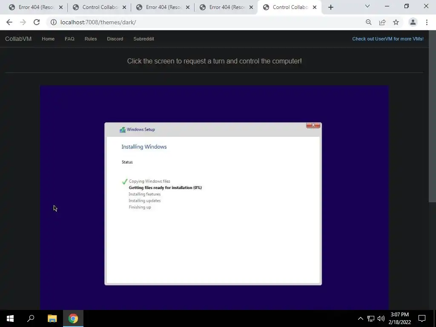Click the Windows Setup title icon

click(123, 129)
